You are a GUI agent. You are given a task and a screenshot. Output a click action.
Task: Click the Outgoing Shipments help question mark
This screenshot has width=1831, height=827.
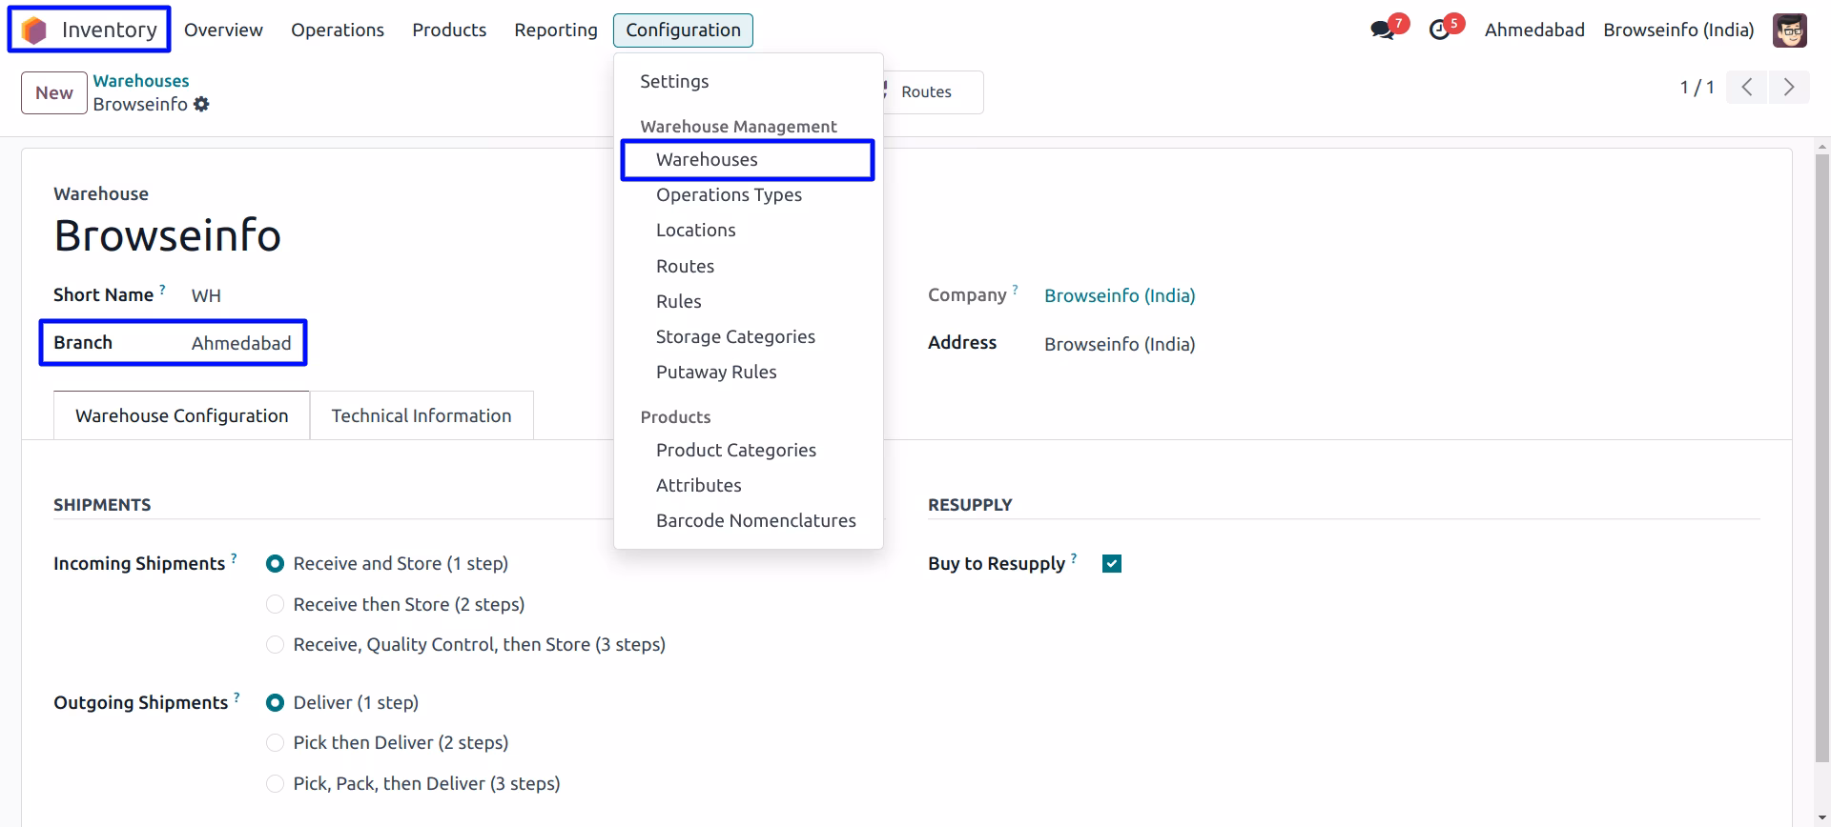coord(237,696)
